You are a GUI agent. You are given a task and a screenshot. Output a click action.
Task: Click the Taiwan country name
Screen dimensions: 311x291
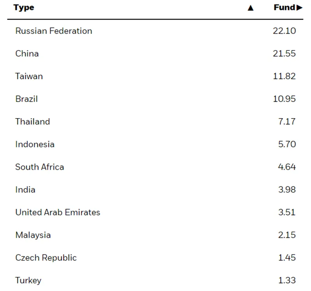point(29,76)
